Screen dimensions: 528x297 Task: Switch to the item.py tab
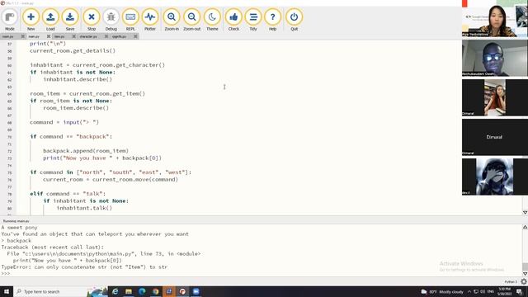(x=59, y=36)
